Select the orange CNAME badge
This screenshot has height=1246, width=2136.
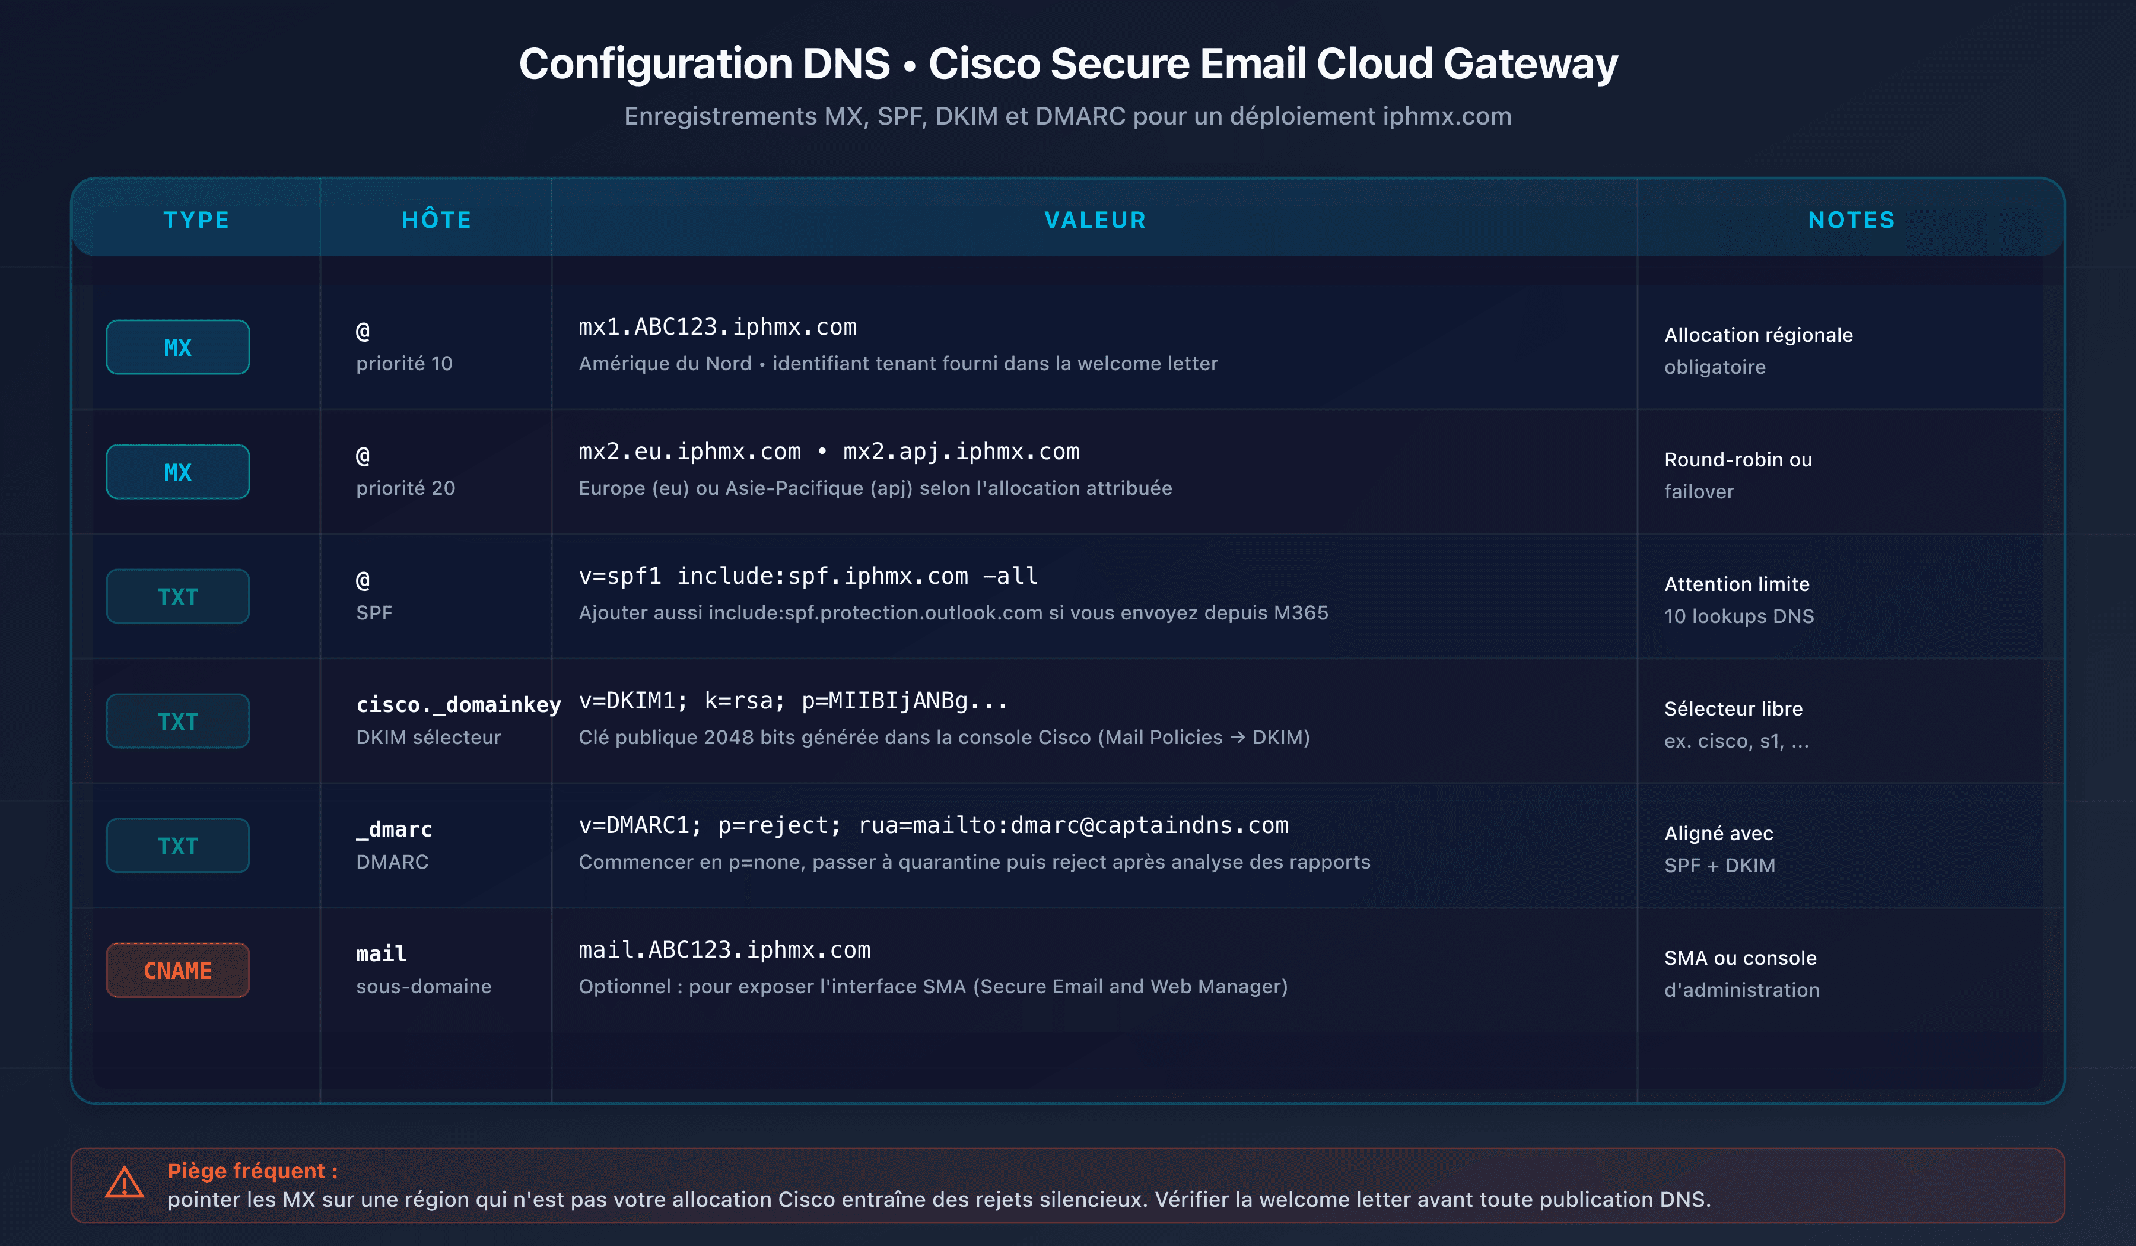coord(177,970)
